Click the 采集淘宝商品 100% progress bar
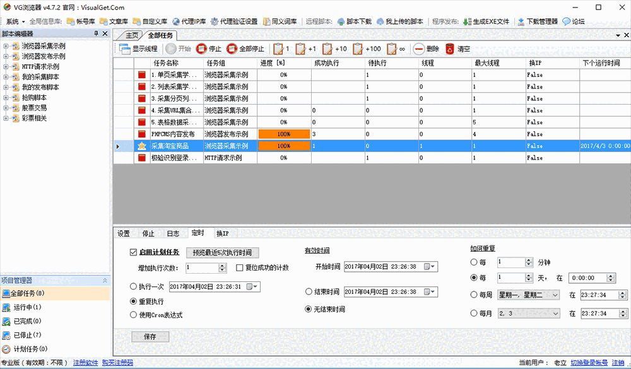631x369 pixels. pyautogui.click(x=283, y=146)
